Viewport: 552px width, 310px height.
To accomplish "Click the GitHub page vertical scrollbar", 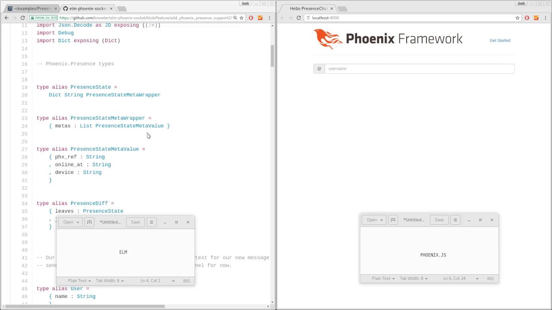I will point(273,56).
